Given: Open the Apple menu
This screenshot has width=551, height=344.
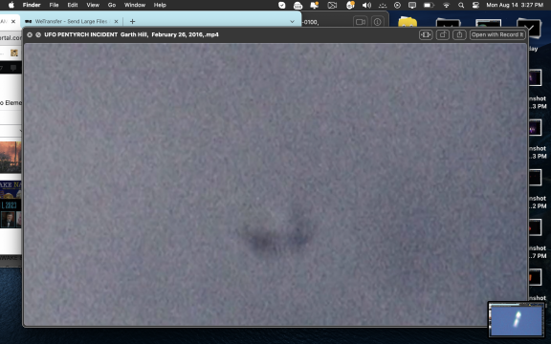Looking at the screenshot, I should 11,5.
